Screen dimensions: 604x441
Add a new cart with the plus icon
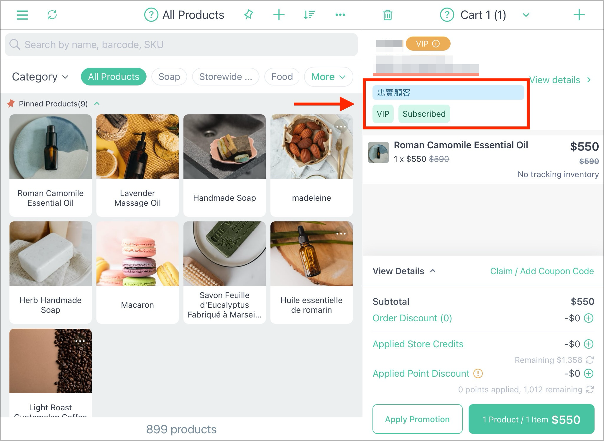coord(579,15)
